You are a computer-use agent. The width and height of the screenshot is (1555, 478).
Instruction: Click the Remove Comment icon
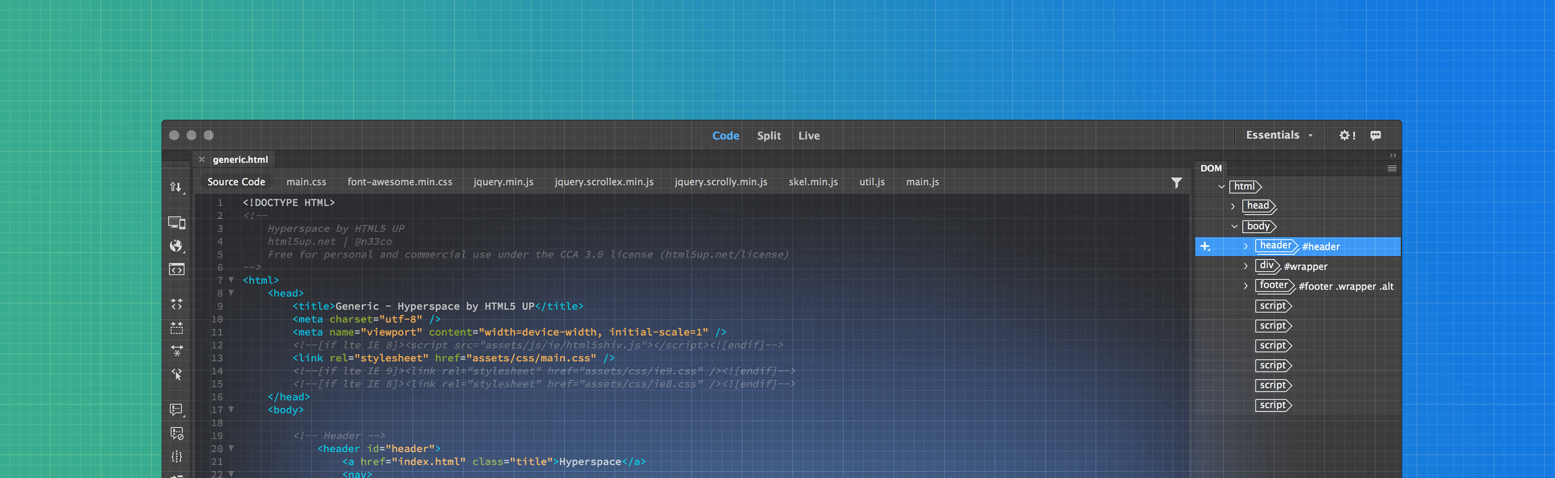tap(176, 433)
